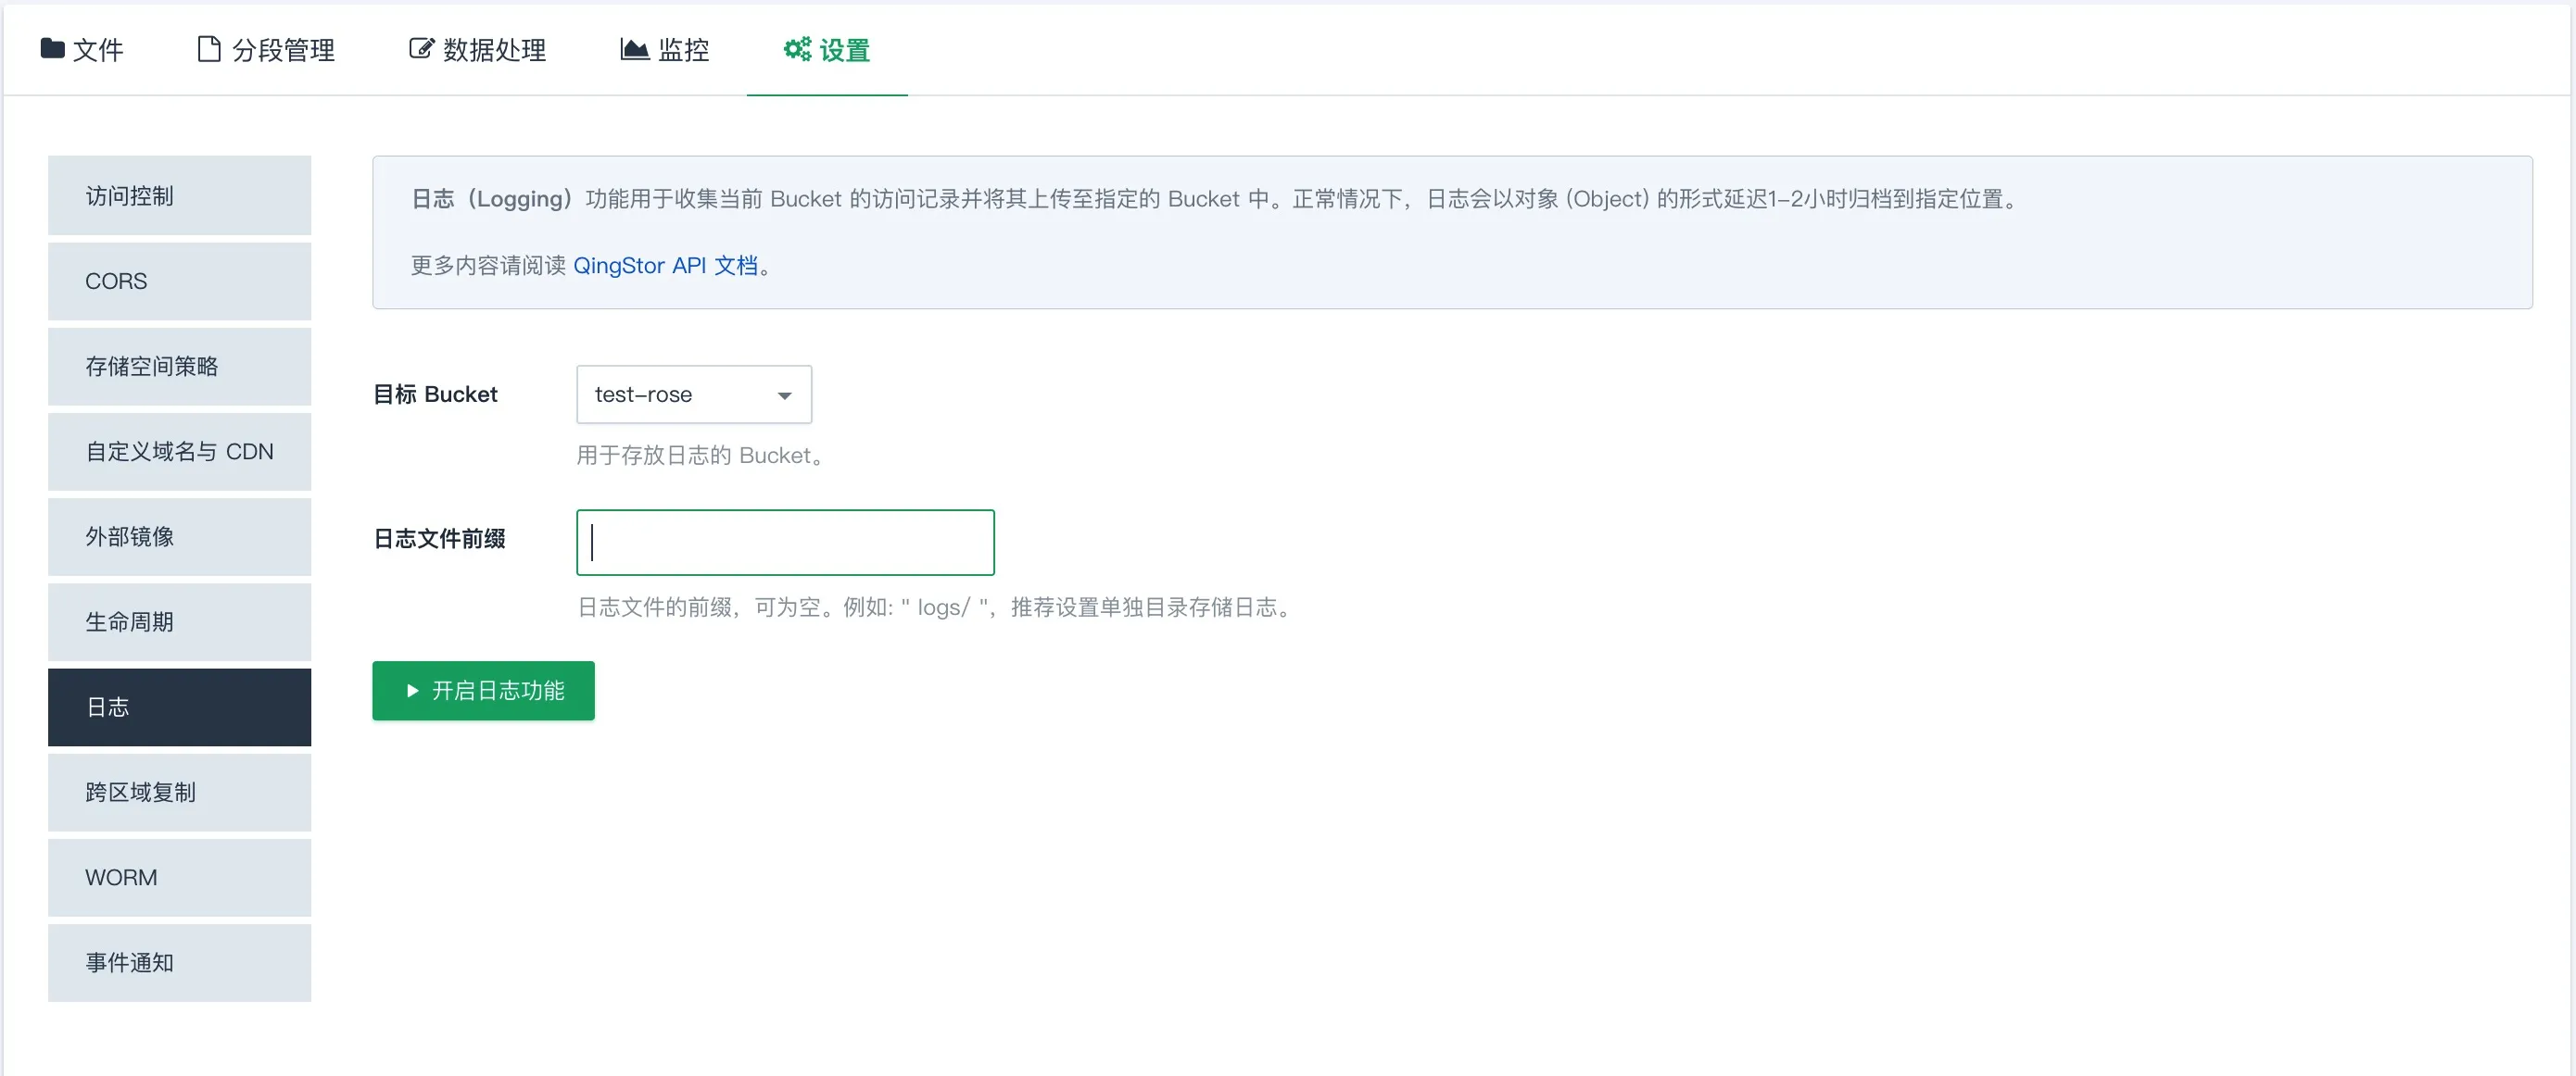The width and height of the screenshot is (2576, 1076).
Task: Select 存储空间策略 in sidebar
Action: [x=179, y=367]
